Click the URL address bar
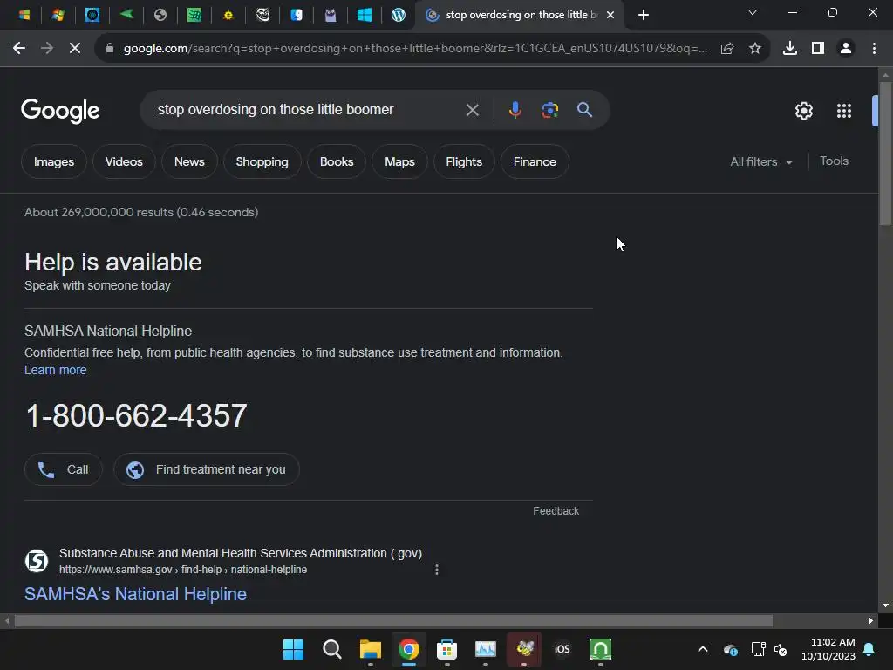Viewport: 893px width, 670px height. click(x=414, y=49)
